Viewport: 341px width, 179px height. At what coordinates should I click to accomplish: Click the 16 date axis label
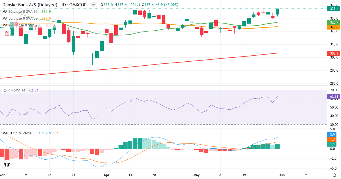(x=49, y=175)
